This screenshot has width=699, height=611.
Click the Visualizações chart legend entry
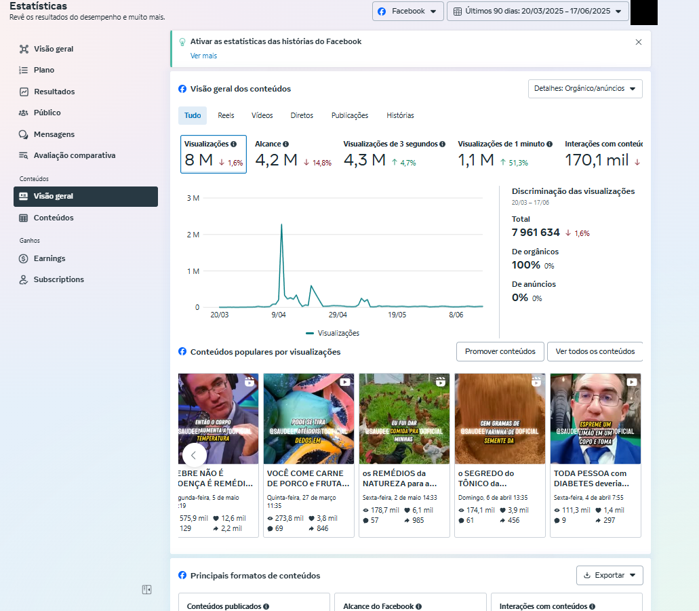pos(333,333)
